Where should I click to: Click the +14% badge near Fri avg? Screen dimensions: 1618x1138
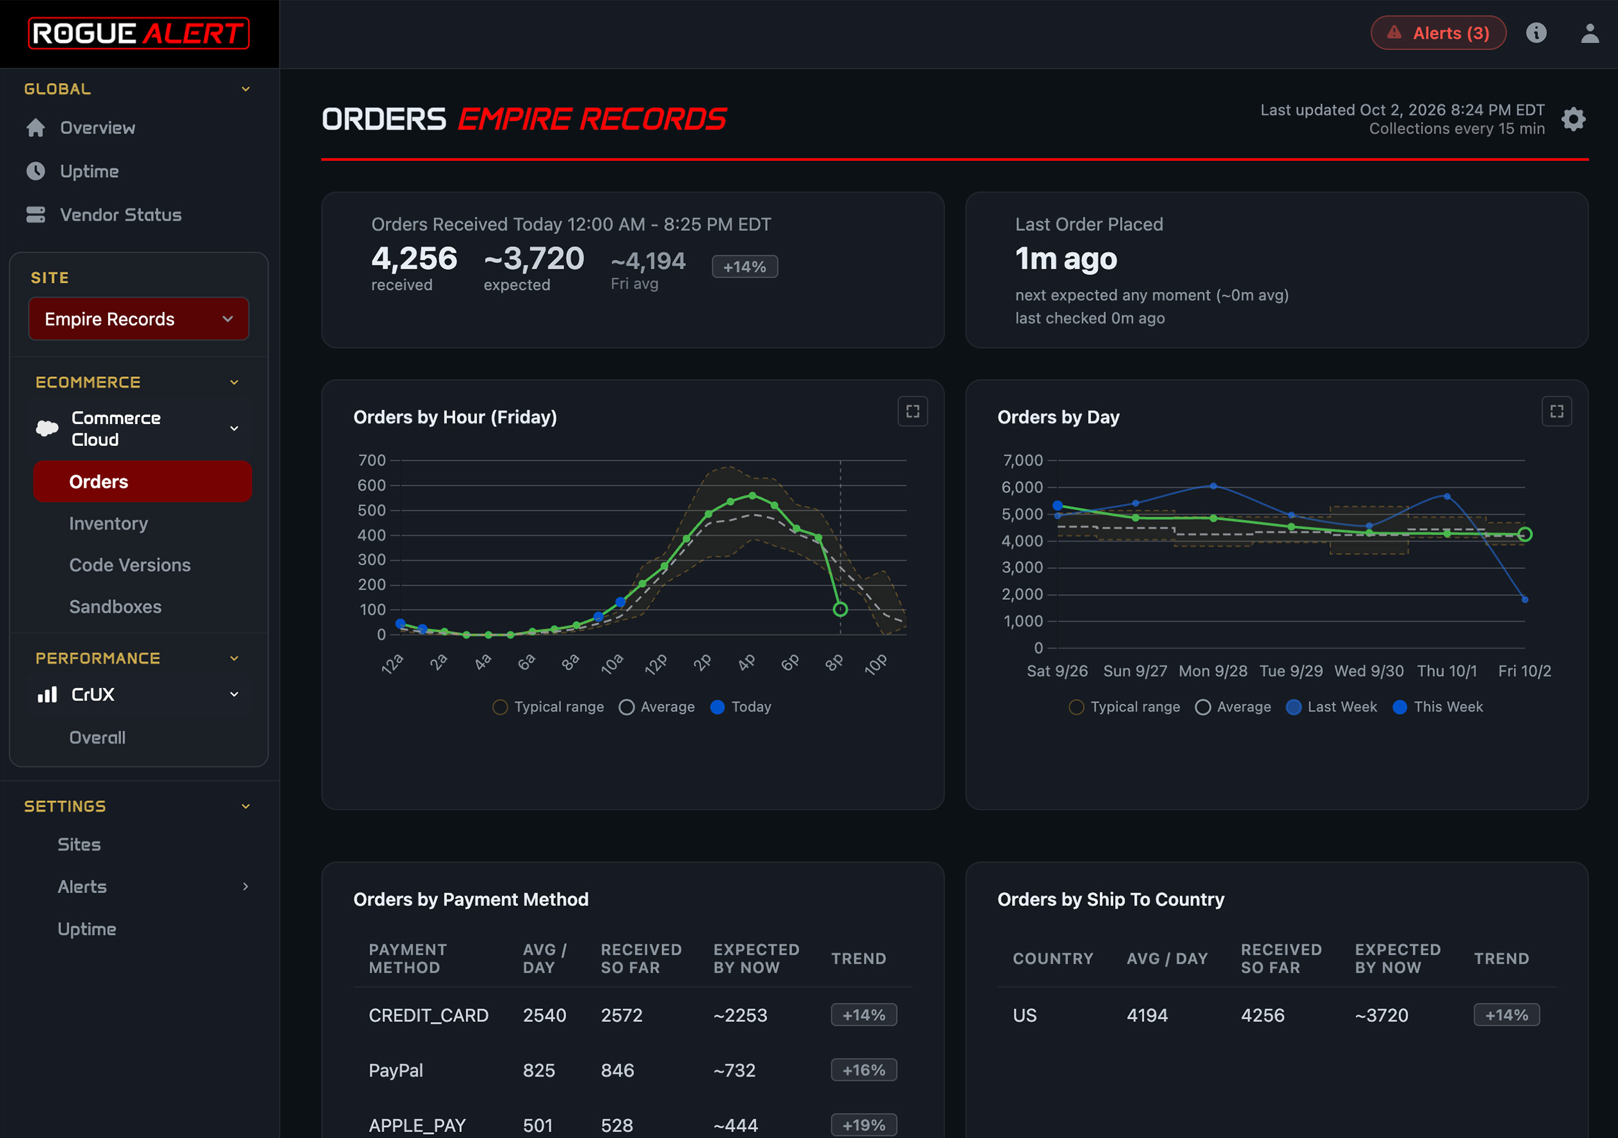[x=744, y=267]
